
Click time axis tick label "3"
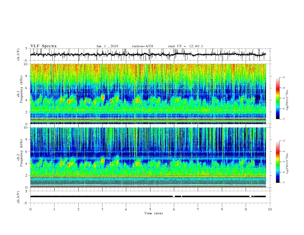coord(102,209)
